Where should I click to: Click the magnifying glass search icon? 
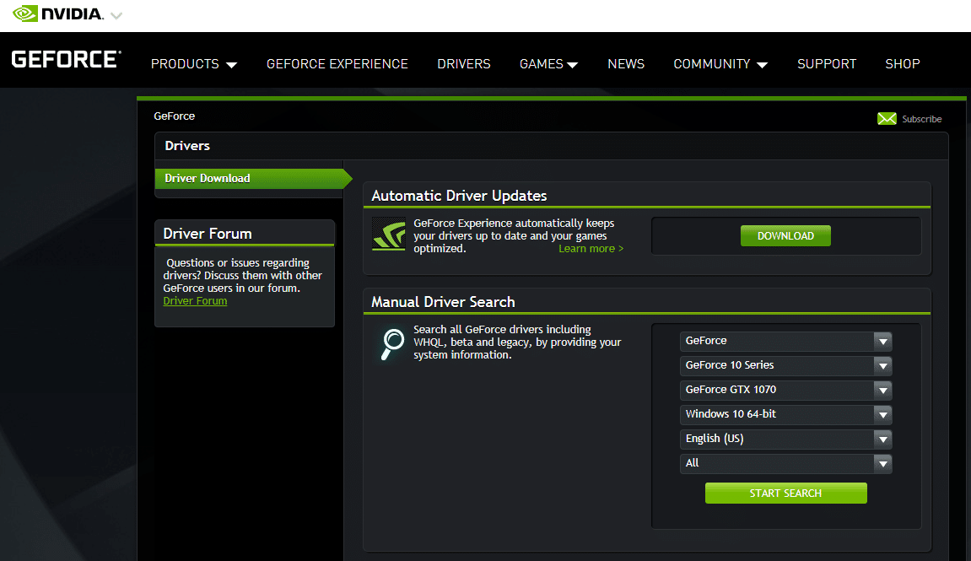coord(391,343)
